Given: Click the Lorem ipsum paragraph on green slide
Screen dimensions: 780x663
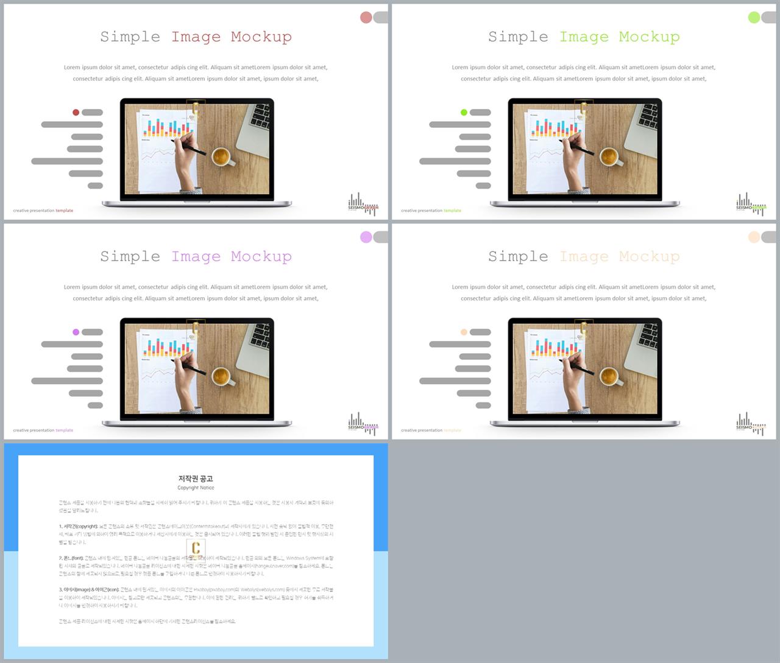Looking at the screenshot, I should [584, 73].
